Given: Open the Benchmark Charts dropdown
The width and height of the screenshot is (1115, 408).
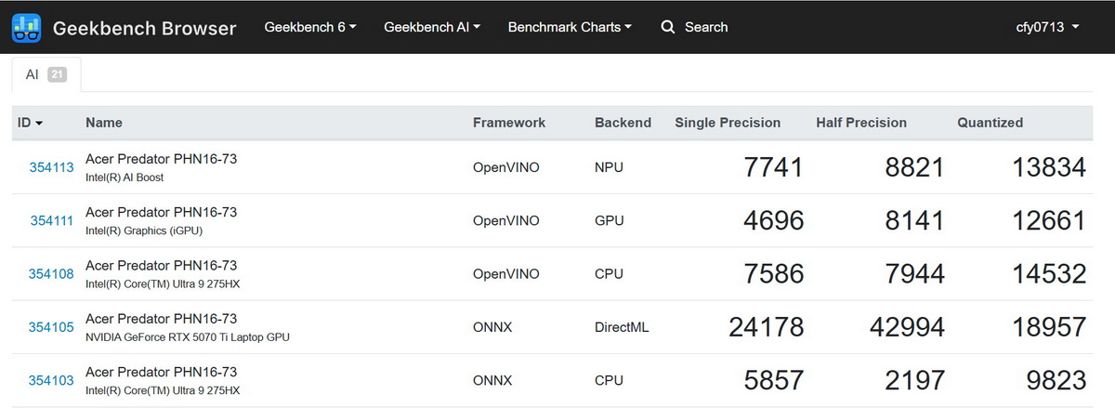Looking at the screenshot, I should tap(570, 27).
